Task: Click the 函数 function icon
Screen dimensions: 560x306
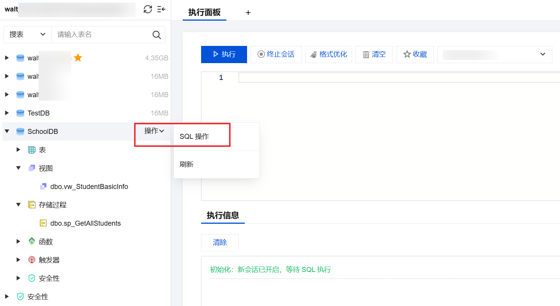Action: 32,242
